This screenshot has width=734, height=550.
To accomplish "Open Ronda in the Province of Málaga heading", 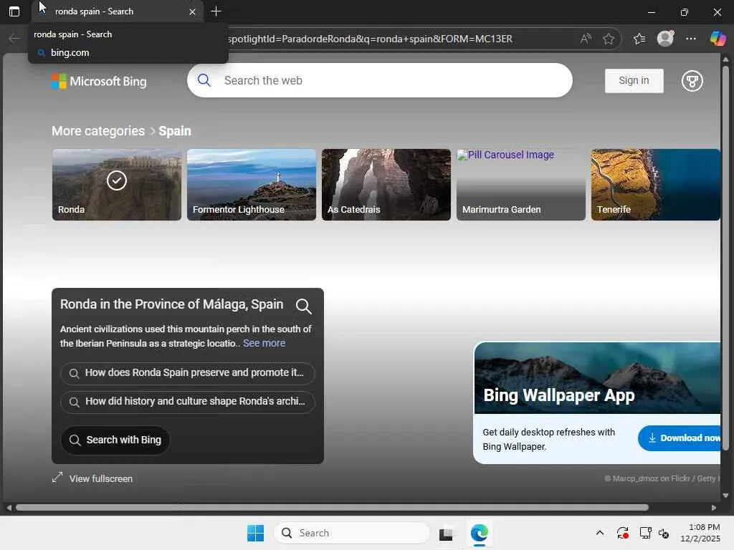I will coord(171,304).
